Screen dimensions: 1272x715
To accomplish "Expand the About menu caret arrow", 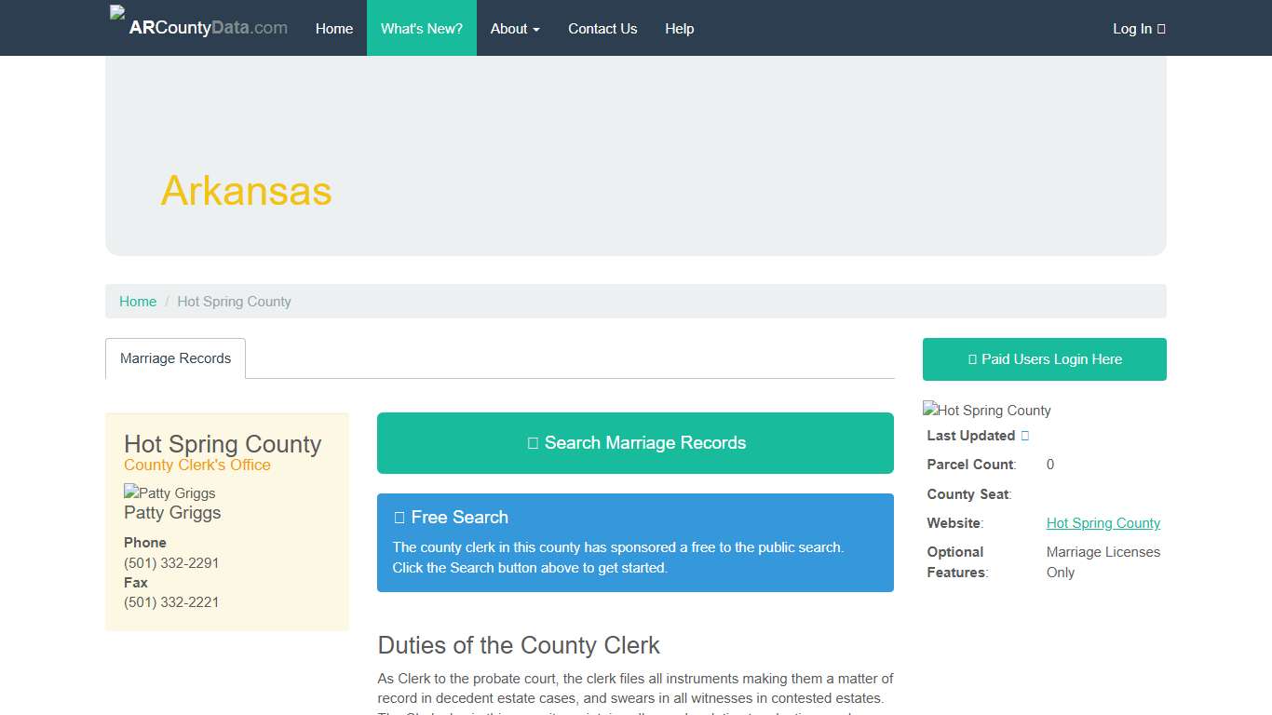I will pos(537,29).
